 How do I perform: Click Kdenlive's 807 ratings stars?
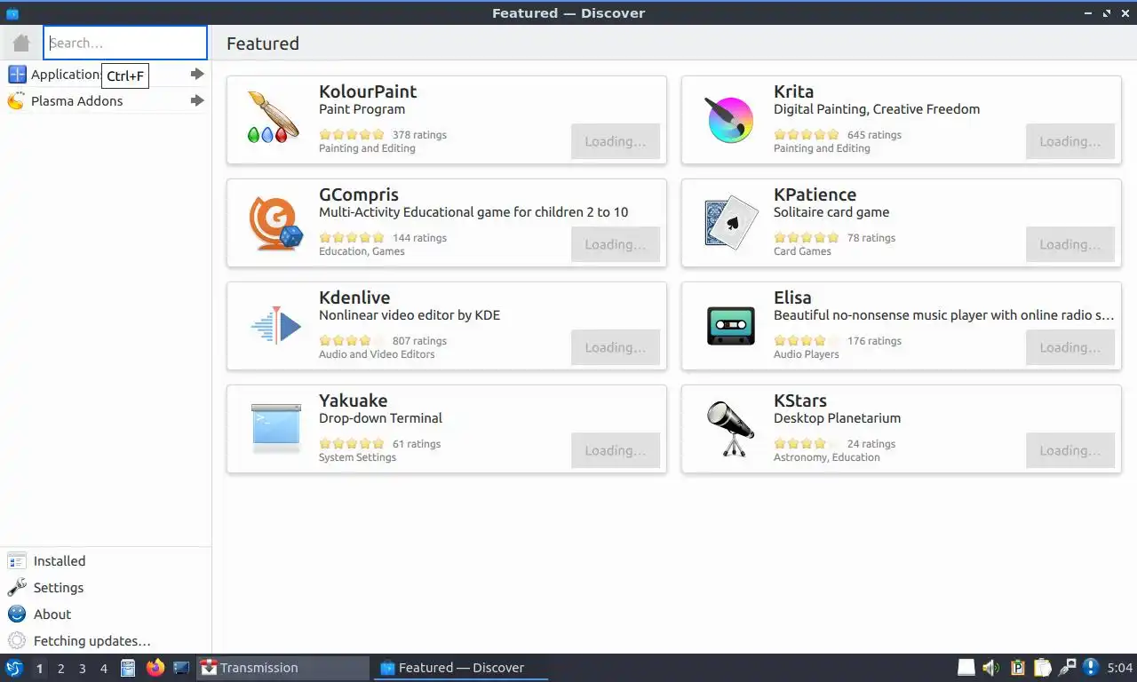point(352,341)
